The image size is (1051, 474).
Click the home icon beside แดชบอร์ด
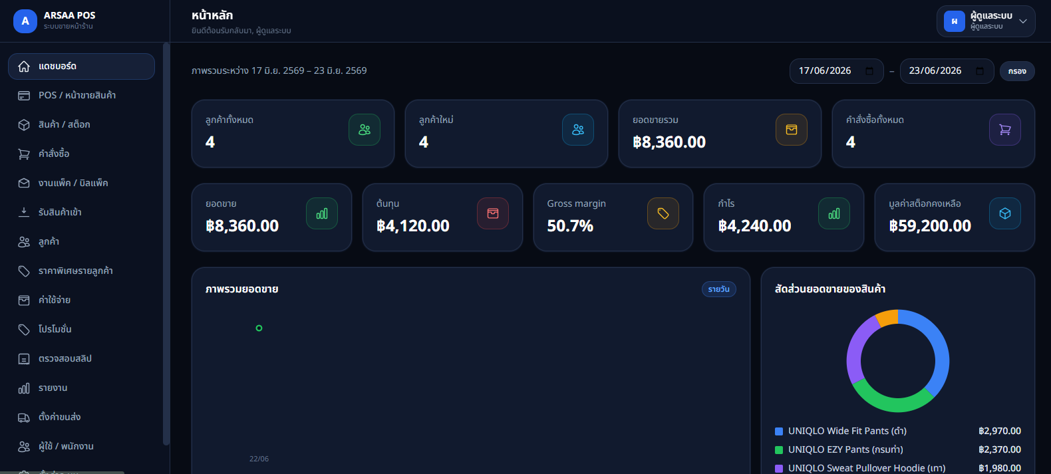[24, 66]
